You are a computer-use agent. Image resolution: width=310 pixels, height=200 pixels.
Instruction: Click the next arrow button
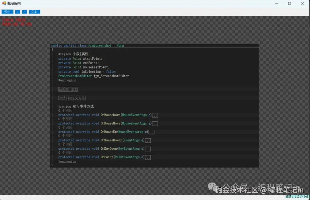[24, 12]
